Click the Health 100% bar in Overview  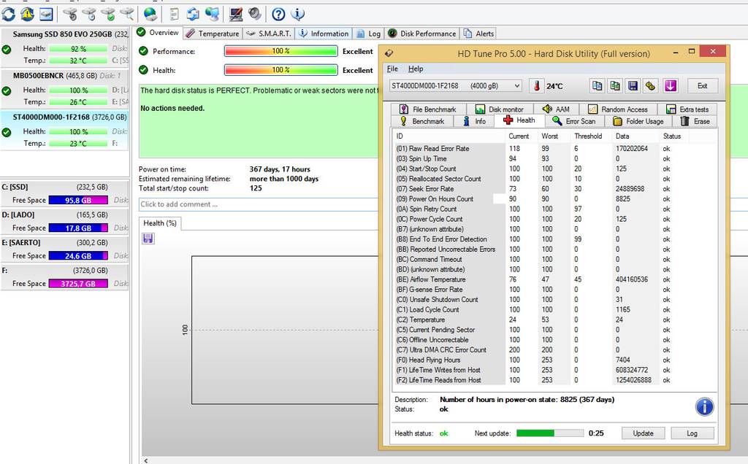pyautogui.click(x=281, y=70)
